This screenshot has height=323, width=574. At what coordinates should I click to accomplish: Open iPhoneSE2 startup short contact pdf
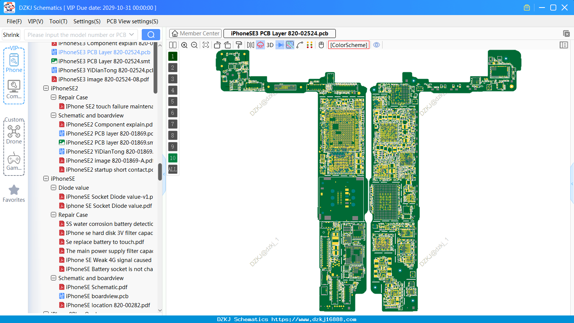pos(106,169)
